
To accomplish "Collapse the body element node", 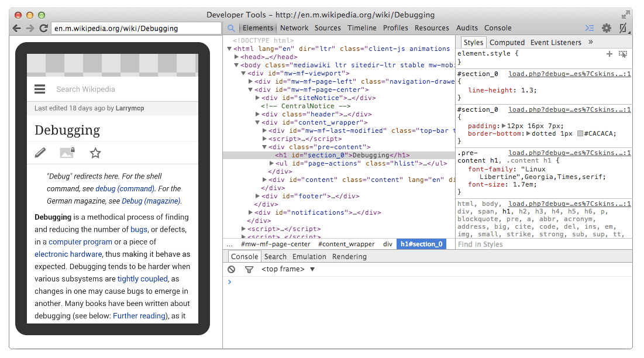I will coord(236,65).
